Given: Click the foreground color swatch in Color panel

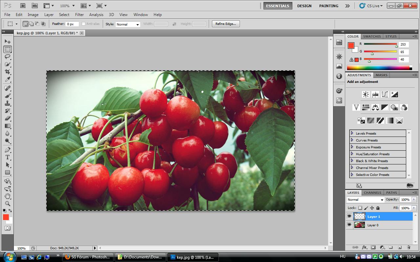Looking at the screenshot, I should (x=351, y=46).
